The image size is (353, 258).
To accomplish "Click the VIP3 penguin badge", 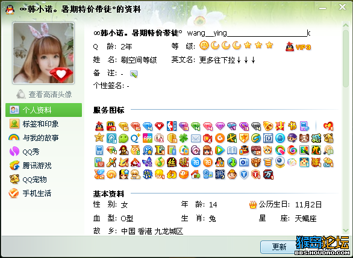I will click(298, 47).
